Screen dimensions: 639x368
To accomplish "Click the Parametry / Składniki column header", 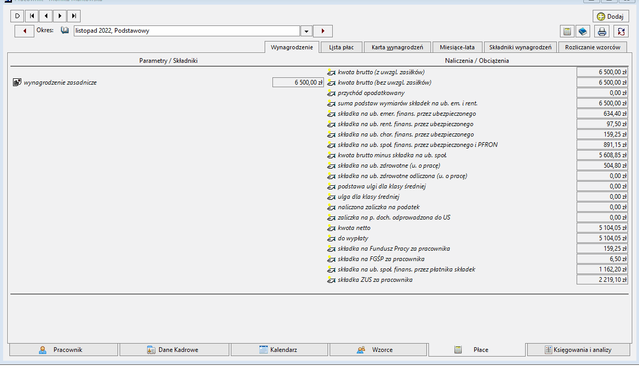I will pos(168,61).
